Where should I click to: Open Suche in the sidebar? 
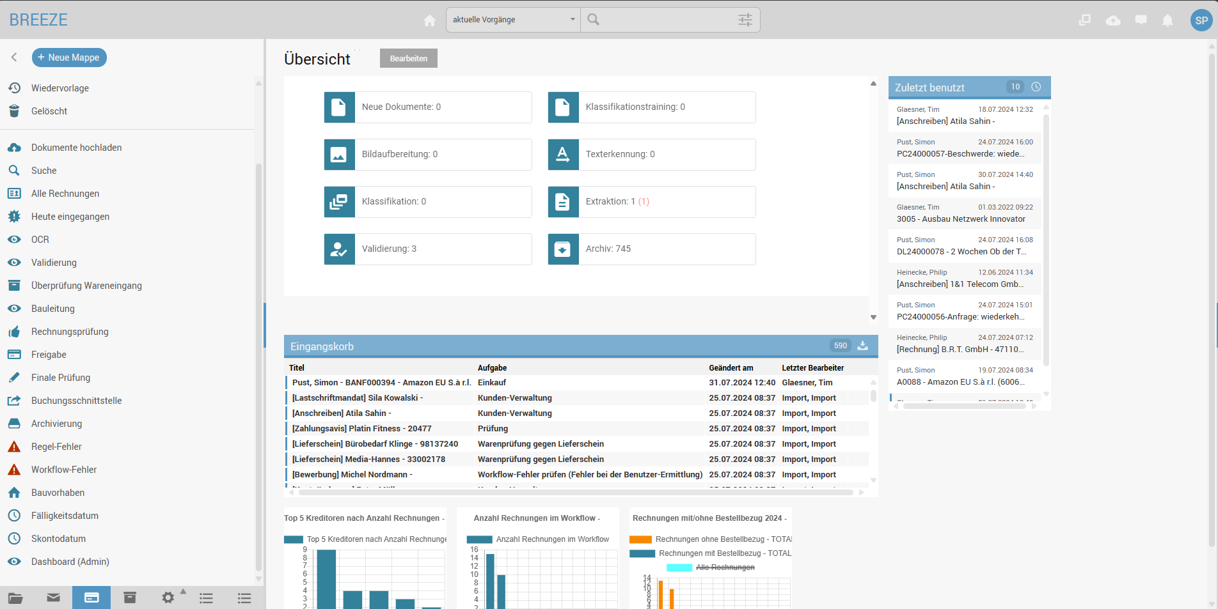(43, 171)
